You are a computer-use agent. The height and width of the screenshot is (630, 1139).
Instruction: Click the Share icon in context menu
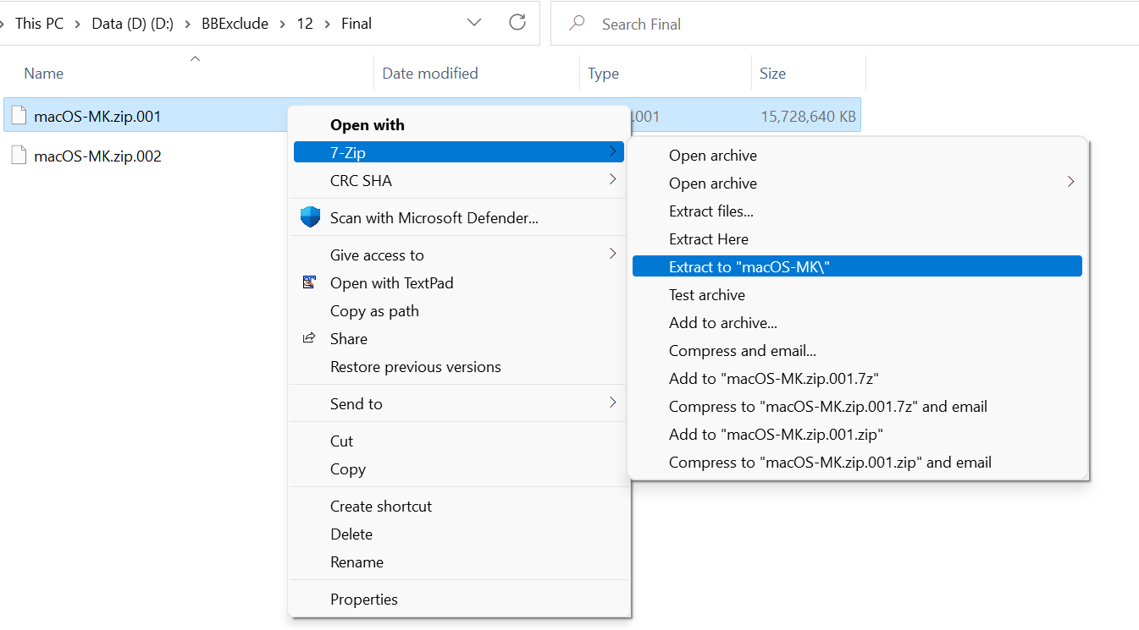[310, 338]
